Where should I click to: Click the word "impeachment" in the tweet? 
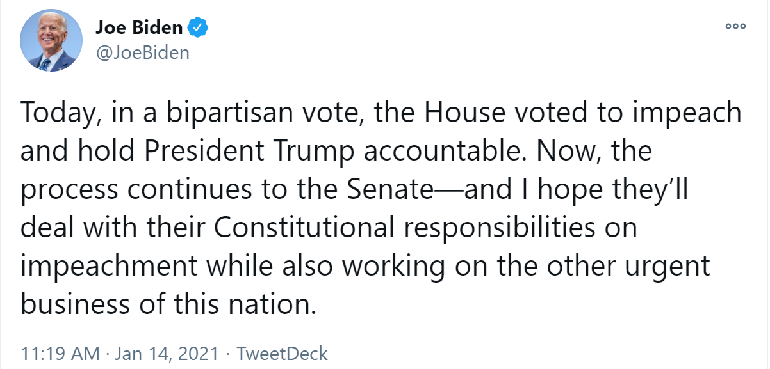pos(108,267)
